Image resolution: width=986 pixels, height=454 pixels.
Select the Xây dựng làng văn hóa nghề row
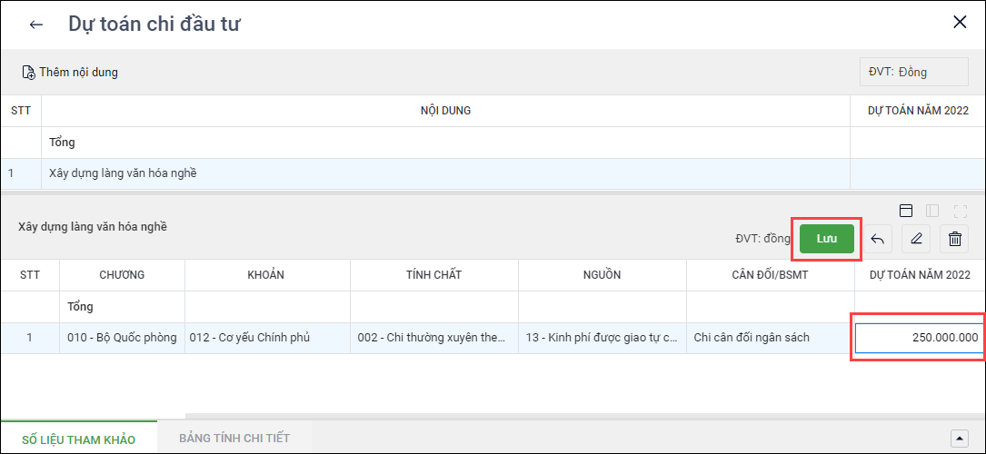[123, 173]
